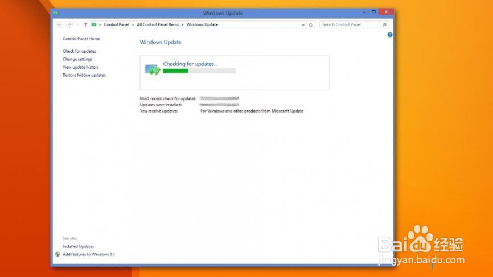This screenshot has height=277, width=493.
Task: Click the 'See also' heading
Action: [x=70, y=238]
